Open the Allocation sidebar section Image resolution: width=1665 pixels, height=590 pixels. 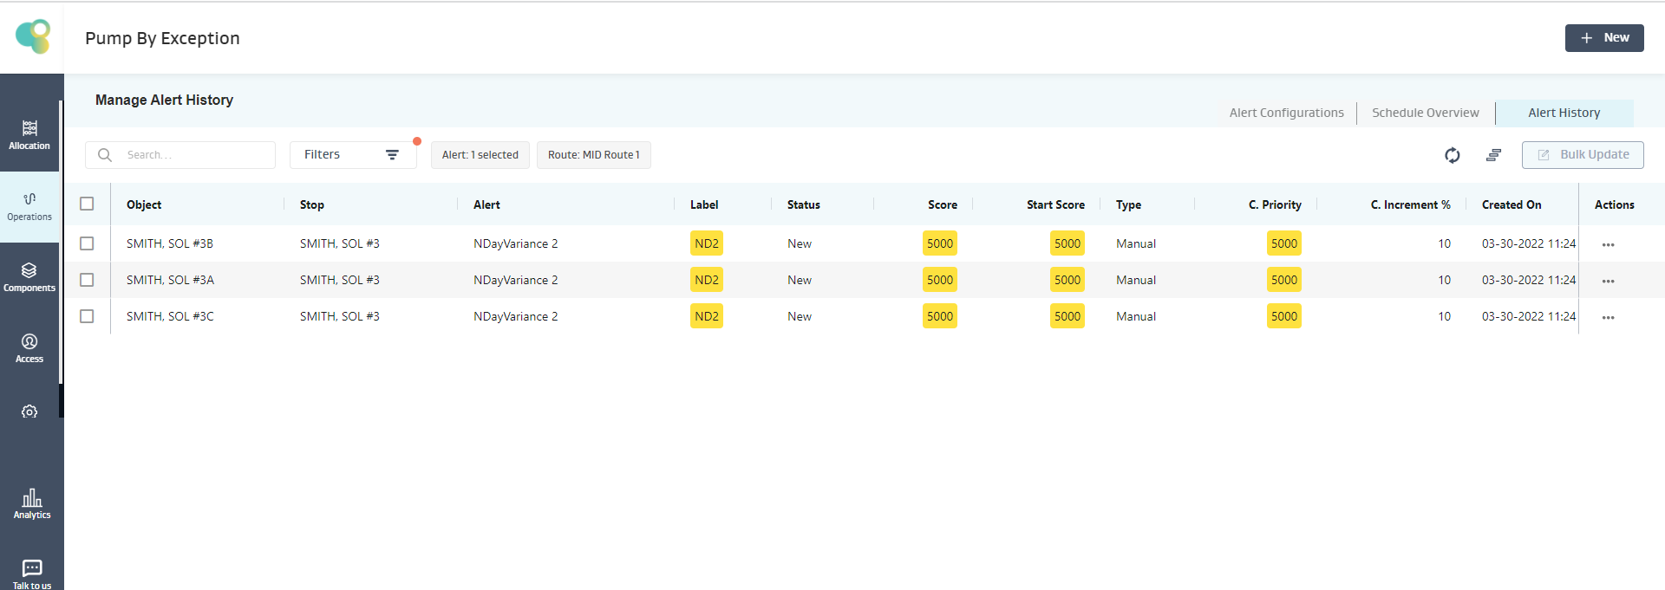[29, 135]
